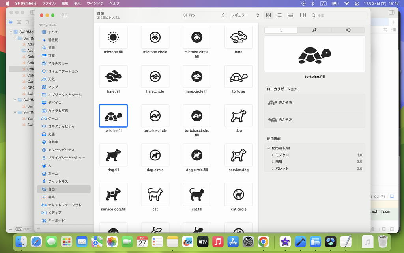Open the animation inspector tab

[348, 30]
